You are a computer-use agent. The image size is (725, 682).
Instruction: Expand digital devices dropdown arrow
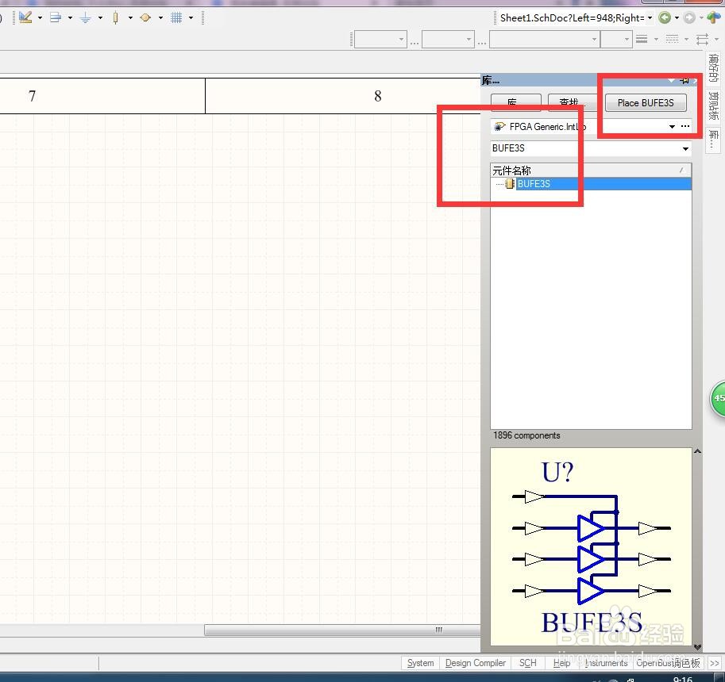coord(130,18)
